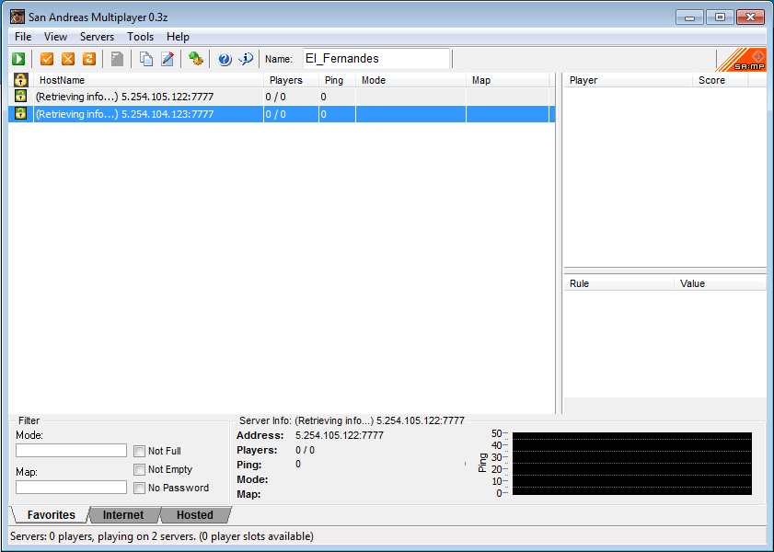
Task: Click the Server Properties pencil icon
Action: tap(168, 59)
